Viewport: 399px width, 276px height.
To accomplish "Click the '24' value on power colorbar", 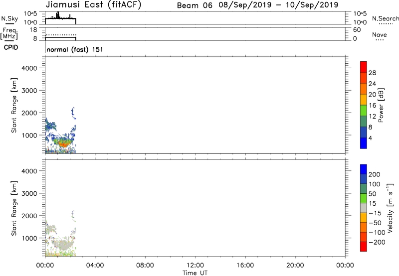I will click(372, 84).
